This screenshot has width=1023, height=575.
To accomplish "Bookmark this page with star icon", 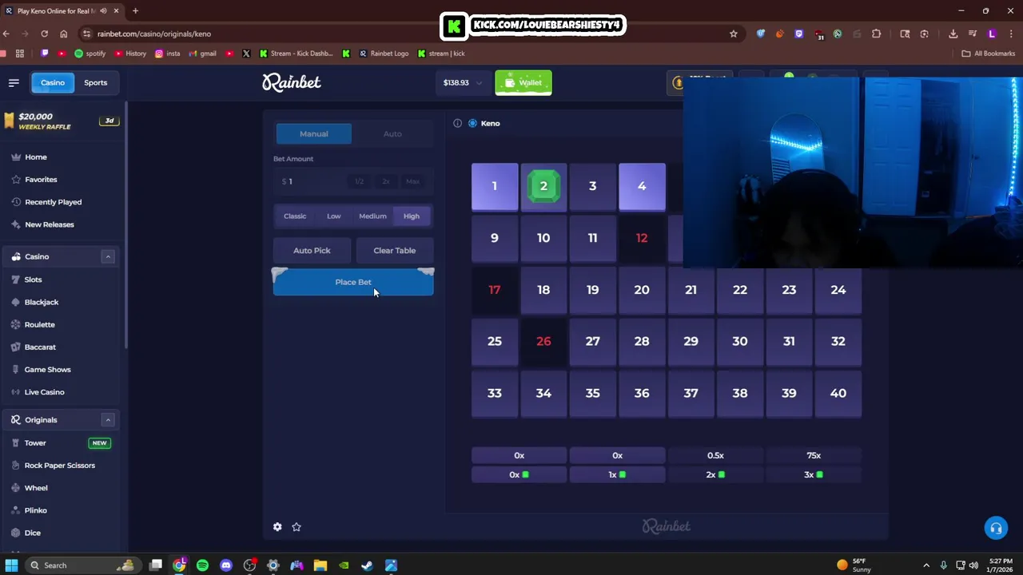I will 733,34.
